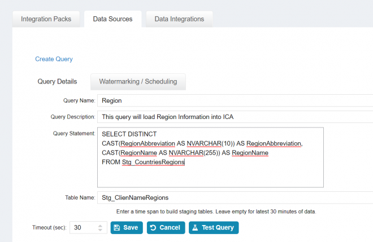Click the undo arrow icon on Cancel

point(153,227)
